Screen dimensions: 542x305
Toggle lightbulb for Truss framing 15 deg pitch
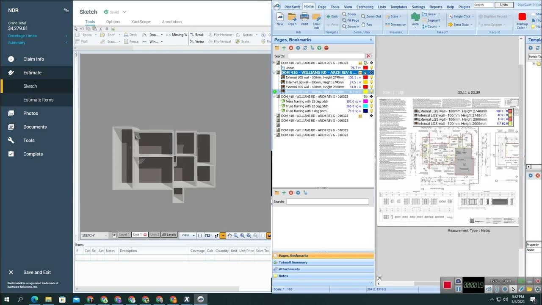371,102
